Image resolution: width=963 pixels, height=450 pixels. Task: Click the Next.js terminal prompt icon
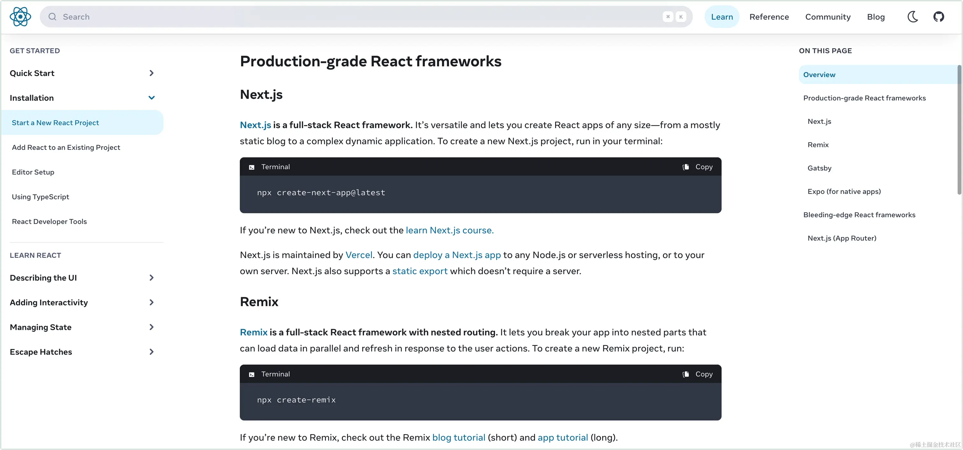[252, 167]
